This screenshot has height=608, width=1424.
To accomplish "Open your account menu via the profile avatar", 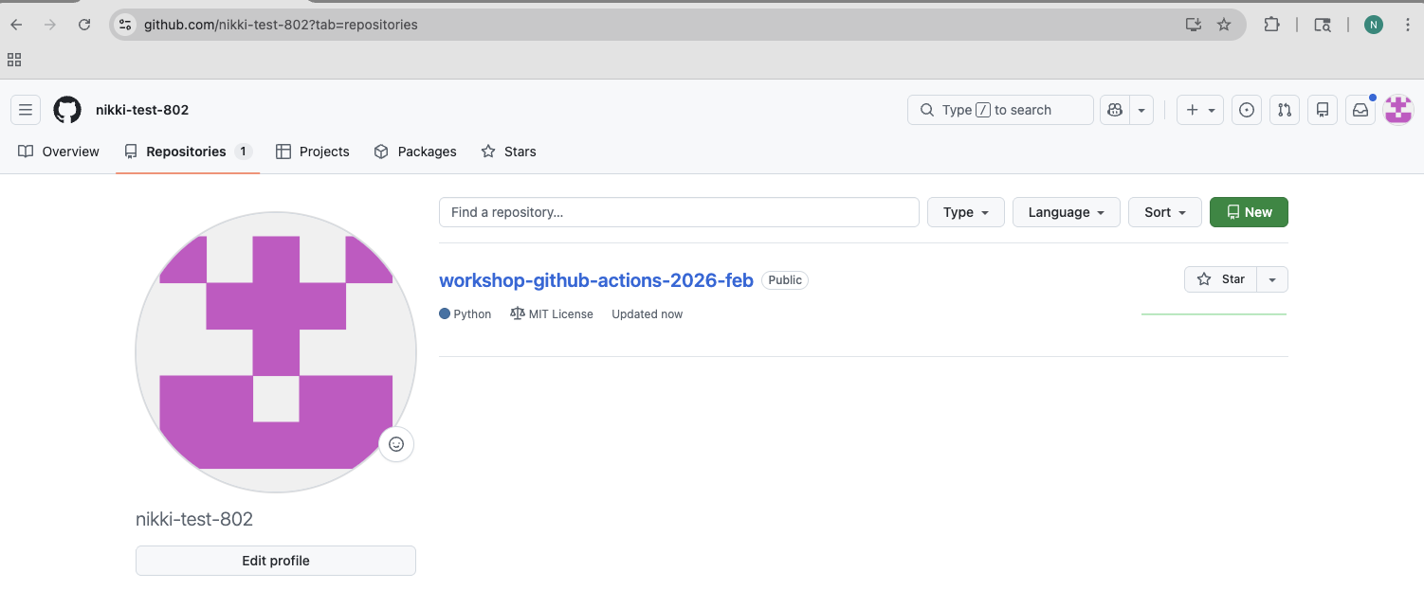I will pos(1397,109).
